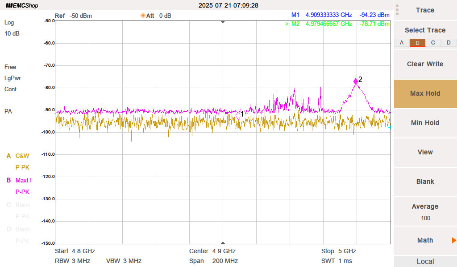Select trace D in Select Trace

tap(449, 43)
